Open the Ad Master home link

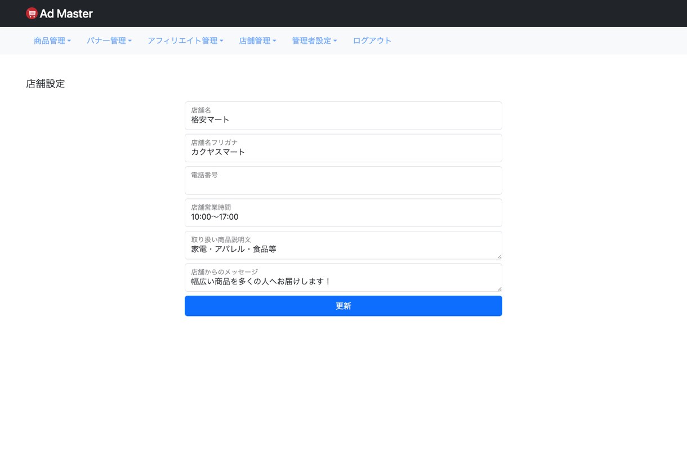click(x=60, y=14)
